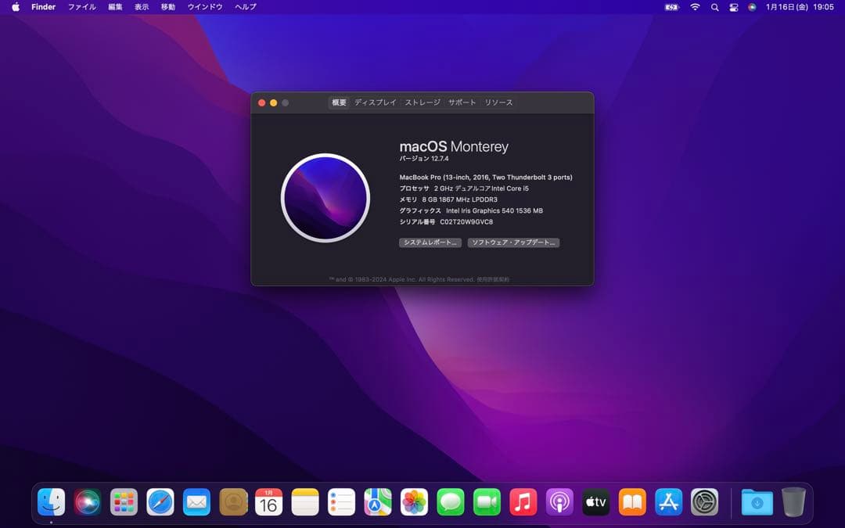
Task: Open ソフトウェア・アップデート
Action: coord(514,242)
